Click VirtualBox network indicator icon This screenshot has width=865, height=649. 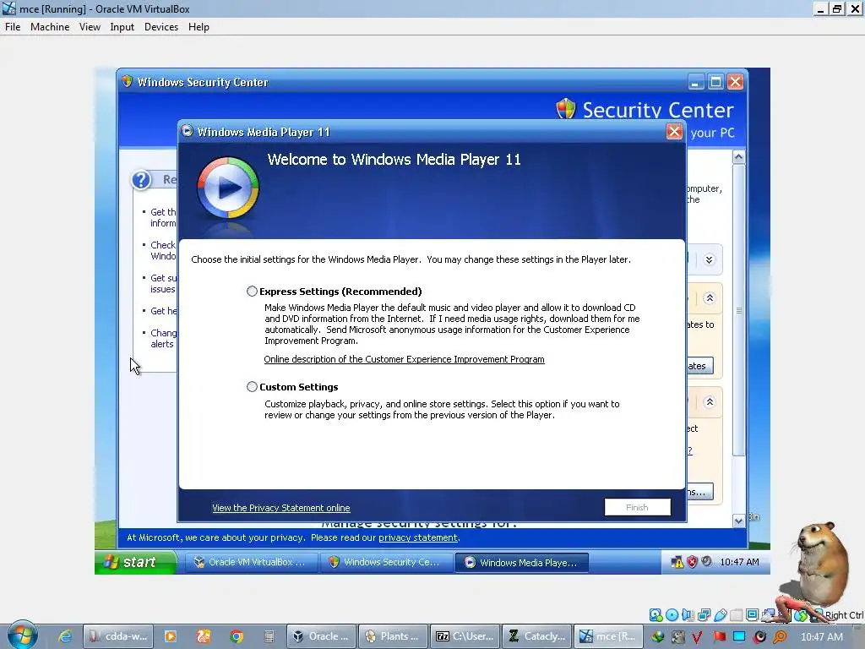[x=704, y=615]
